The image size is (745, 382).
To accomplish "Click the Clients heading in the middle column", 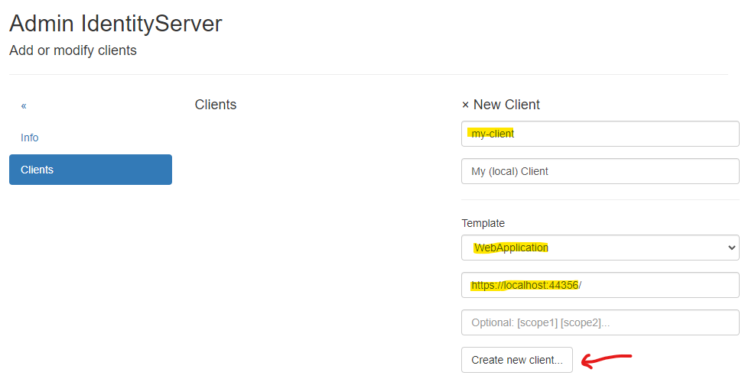I will [216, 105].
